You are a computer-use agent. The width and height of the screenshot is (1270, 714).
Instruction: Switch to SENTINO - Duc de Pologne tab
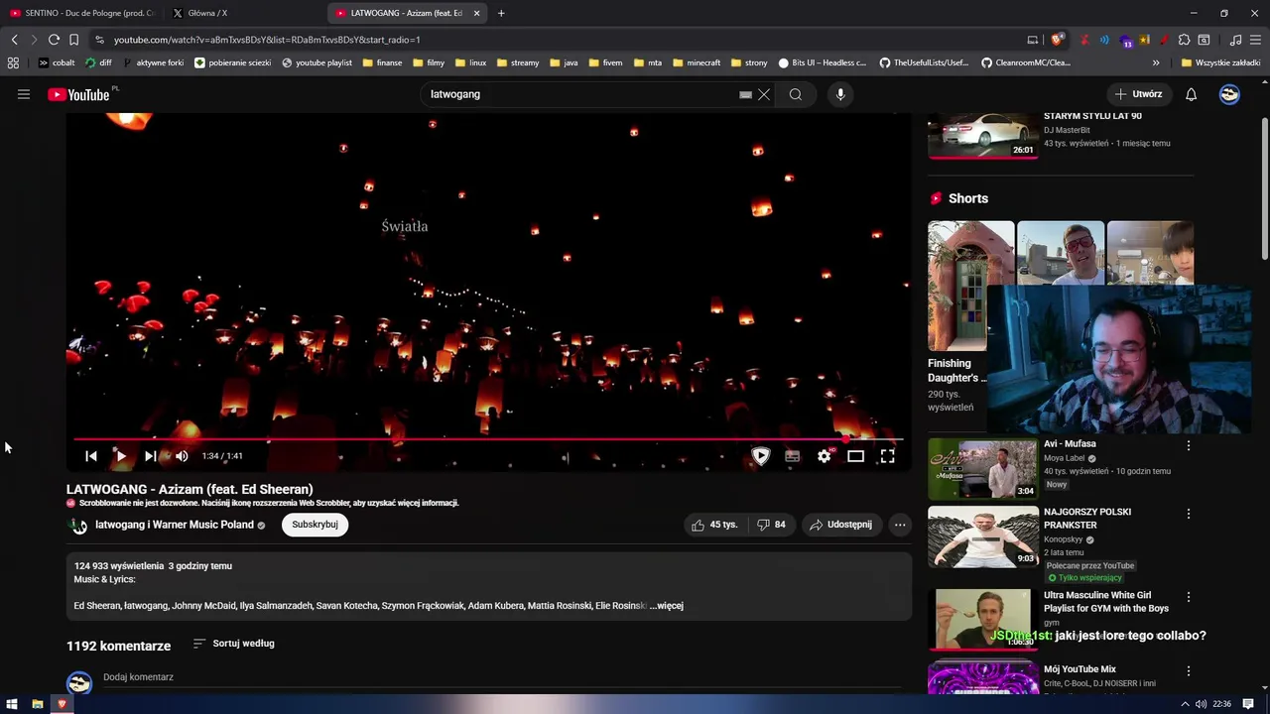(81, 13)
